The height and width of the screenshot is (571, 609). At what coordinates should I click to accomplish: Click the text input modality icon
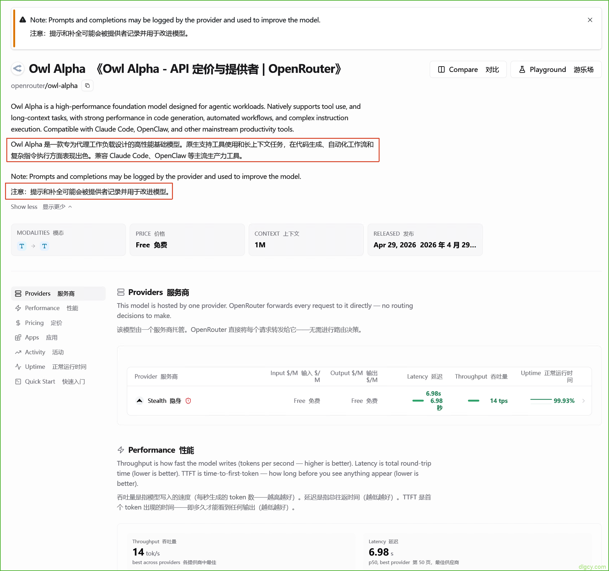pyautogui.click(x=22, y=246)
